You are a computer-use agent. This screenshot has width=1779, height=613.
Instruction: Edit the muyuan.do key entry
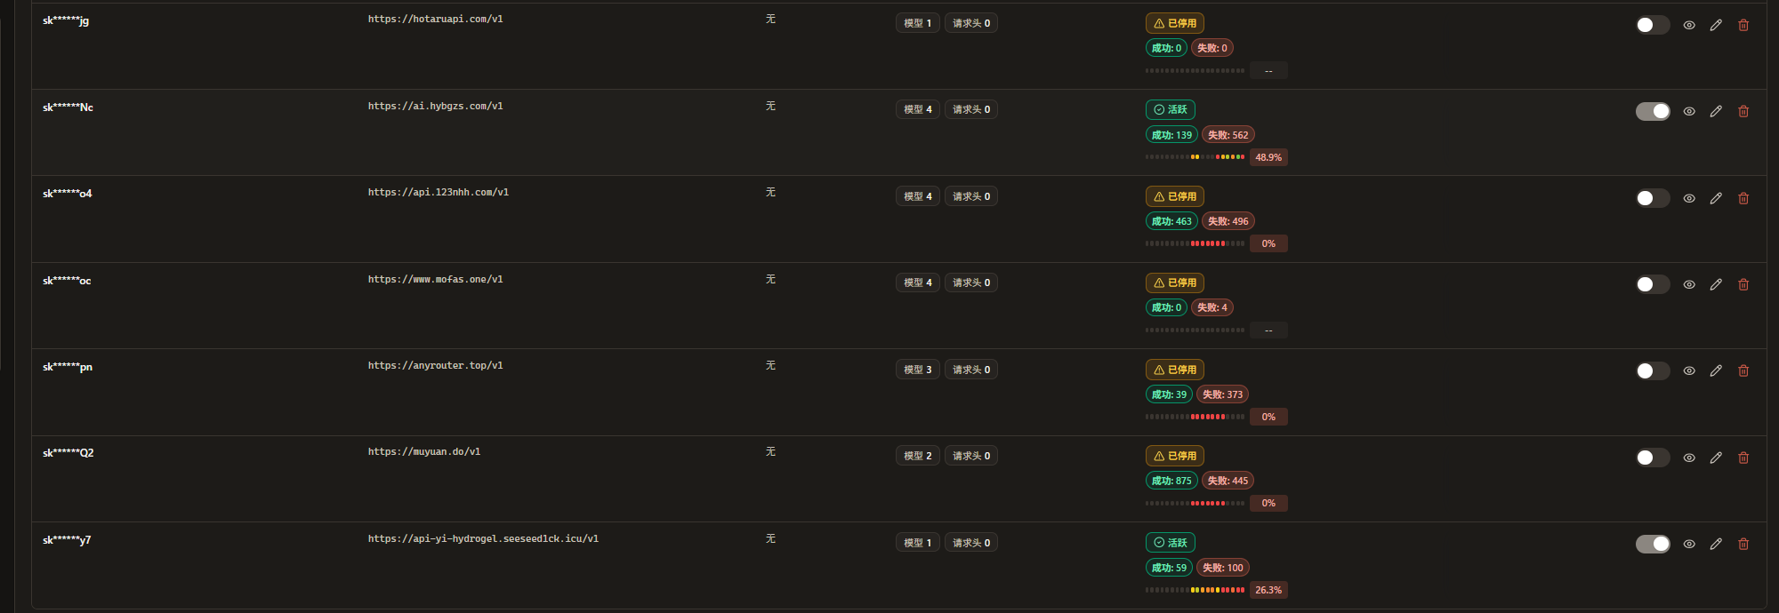pyautogui.click(x=1716, y=458)
